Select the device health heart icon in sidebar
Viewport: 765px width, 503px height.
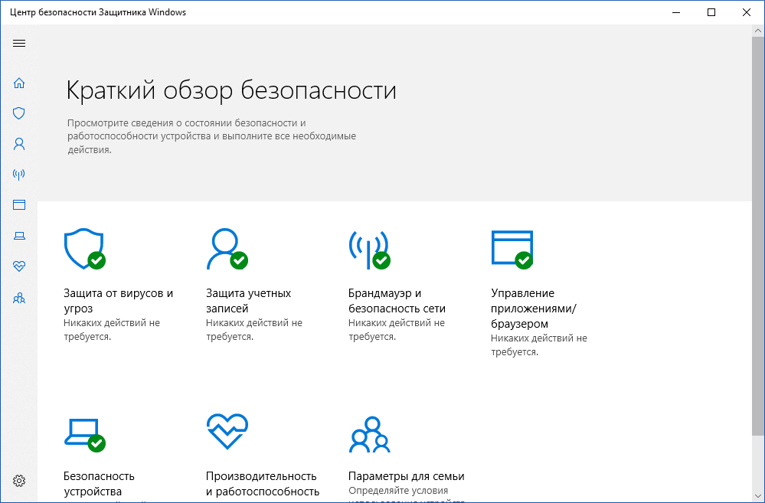pyautogui.click(x=18, y=266)
